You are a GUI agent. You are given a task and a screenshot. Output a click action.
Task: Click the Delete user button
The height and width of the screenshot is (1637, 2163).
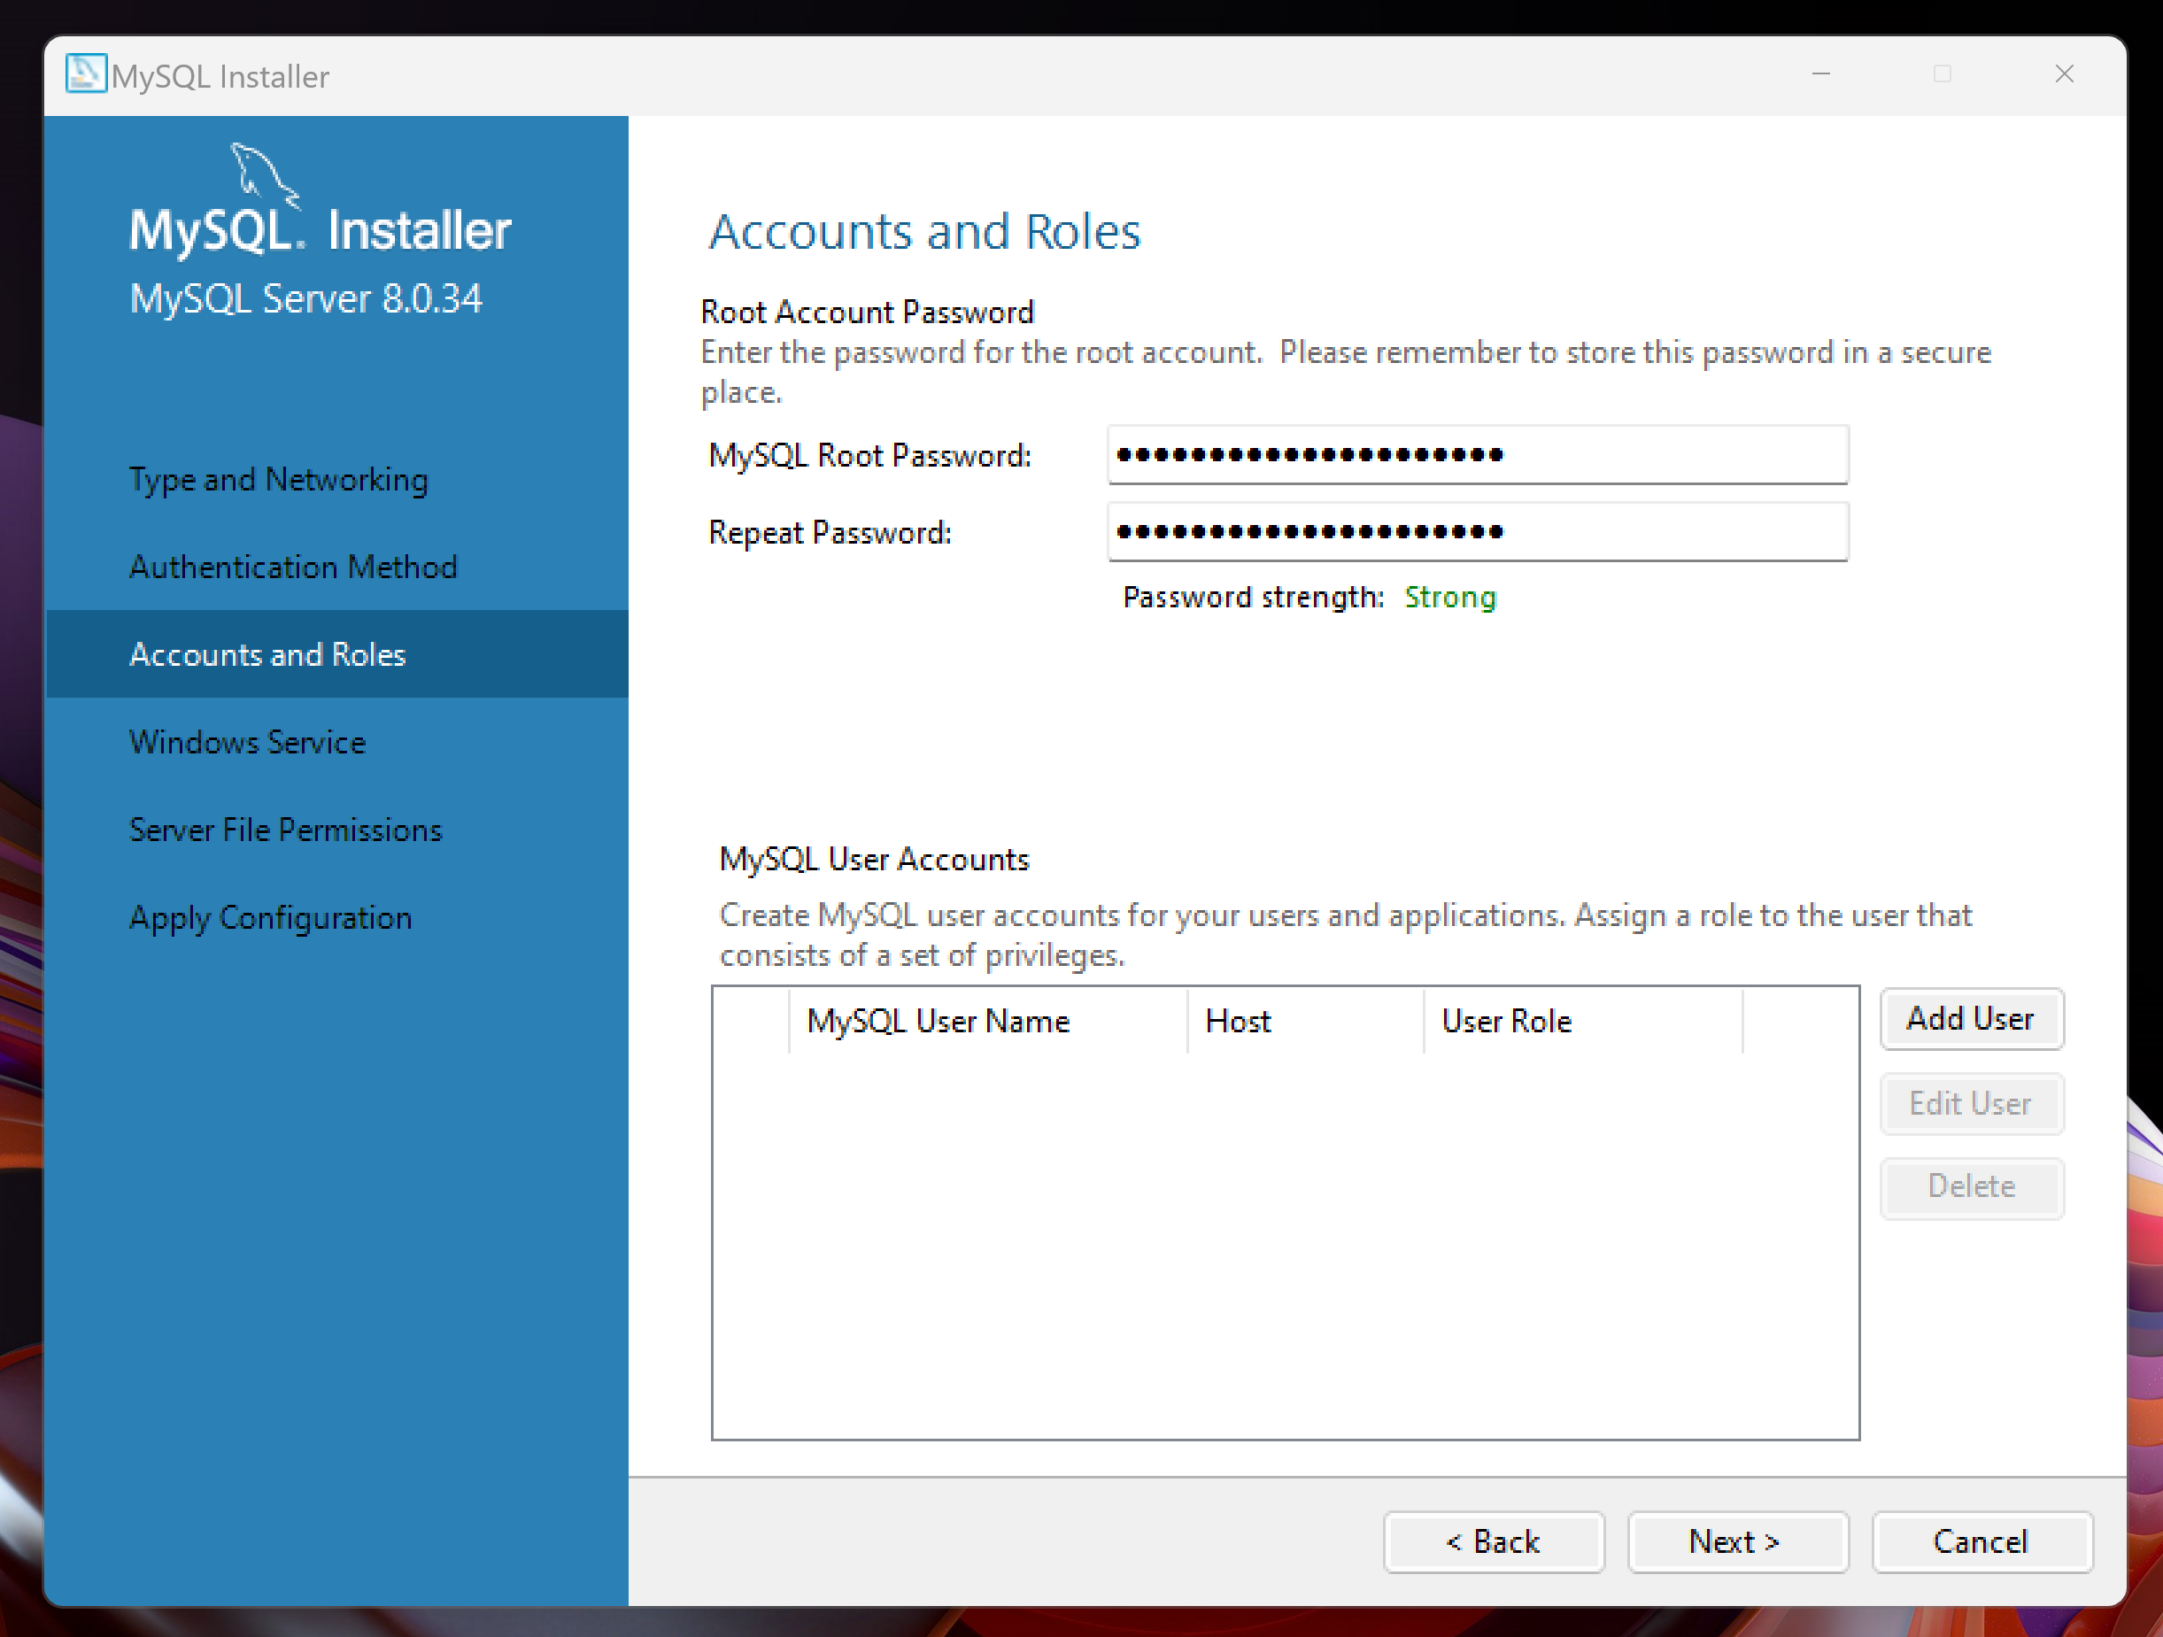pyautogui.click(x=1970, y=1186)
